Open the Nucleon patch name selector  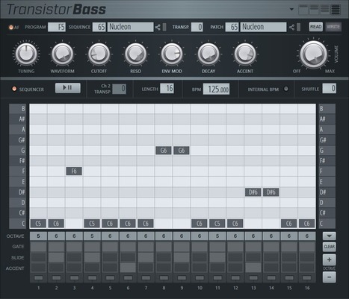coord(263,27)
